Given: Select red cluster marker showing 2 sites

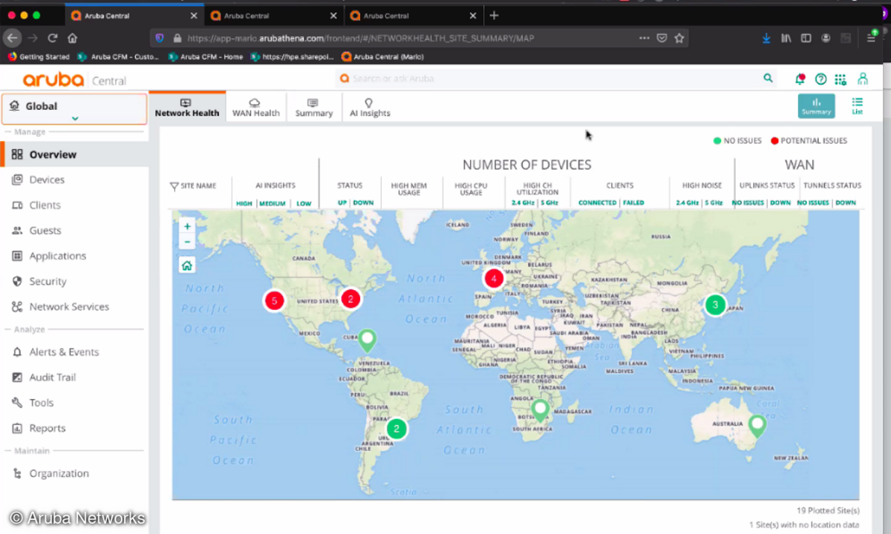Looking at the screenshot, I should pos(350,298).
